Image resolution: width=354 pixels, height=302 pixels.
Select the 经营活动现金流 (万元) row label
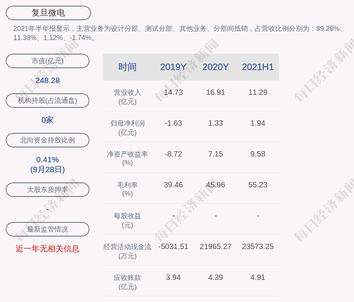pyautogui.click(x=128, y=251)
